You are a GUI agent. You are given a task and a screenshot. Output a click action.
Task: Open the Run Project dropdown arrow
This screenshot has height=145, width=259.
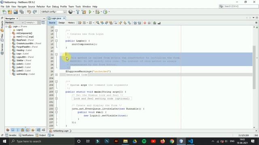pos(93,12)
